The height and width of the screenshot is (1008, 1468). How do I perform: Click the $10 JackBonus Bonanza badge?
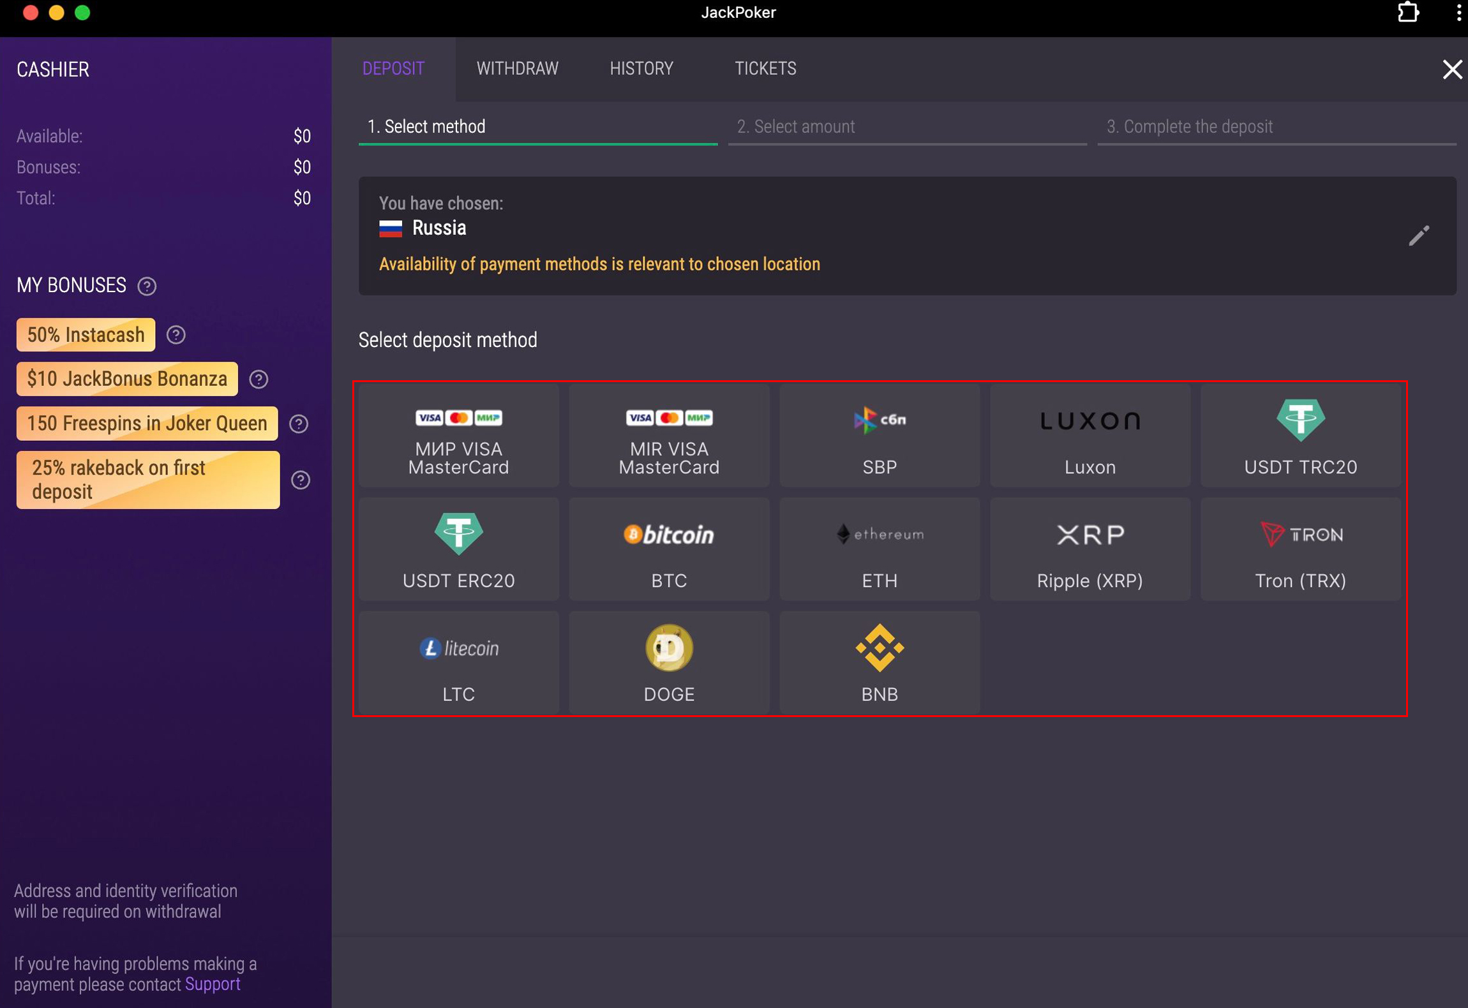[127, 379]
